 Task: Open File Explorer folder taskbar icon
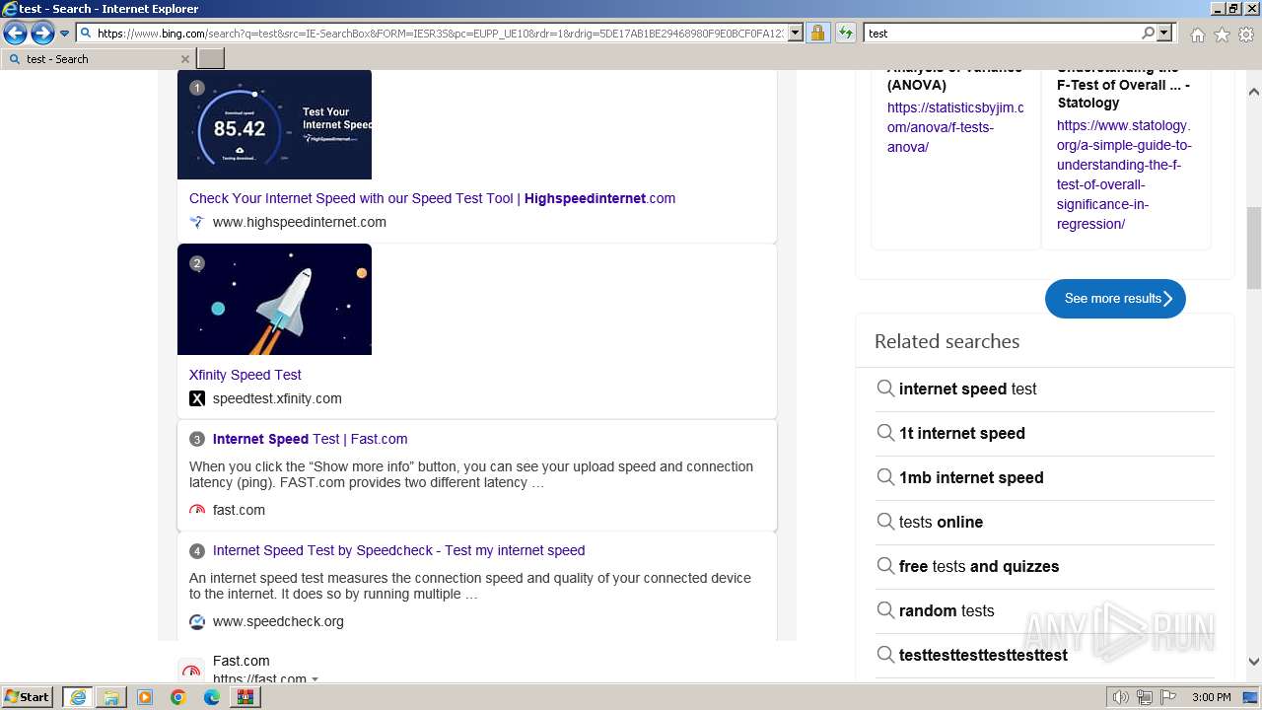tap(111, 697)
